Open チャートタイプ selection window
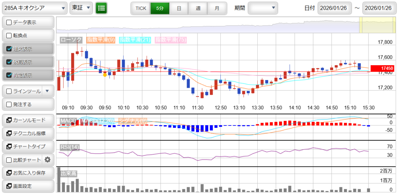This screenshot has width=398, height=195. (x=28, y=146)
